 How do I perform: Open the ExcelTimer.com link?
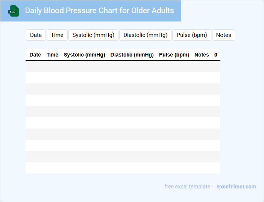[x=236, y=187]
